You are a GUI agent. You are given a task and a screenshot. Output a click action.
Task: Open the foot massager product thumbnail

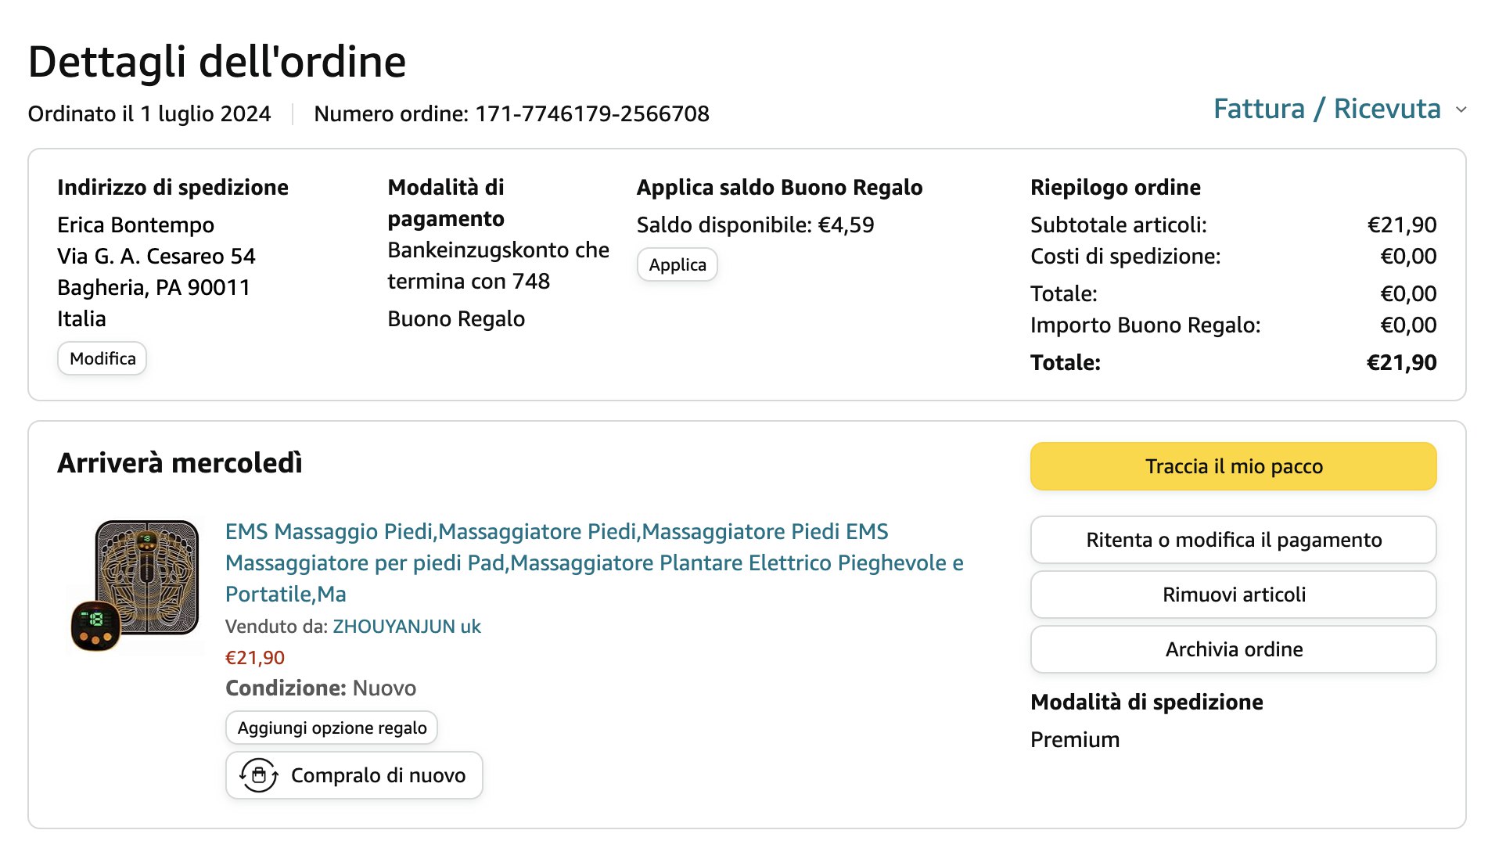coord(135,585)
